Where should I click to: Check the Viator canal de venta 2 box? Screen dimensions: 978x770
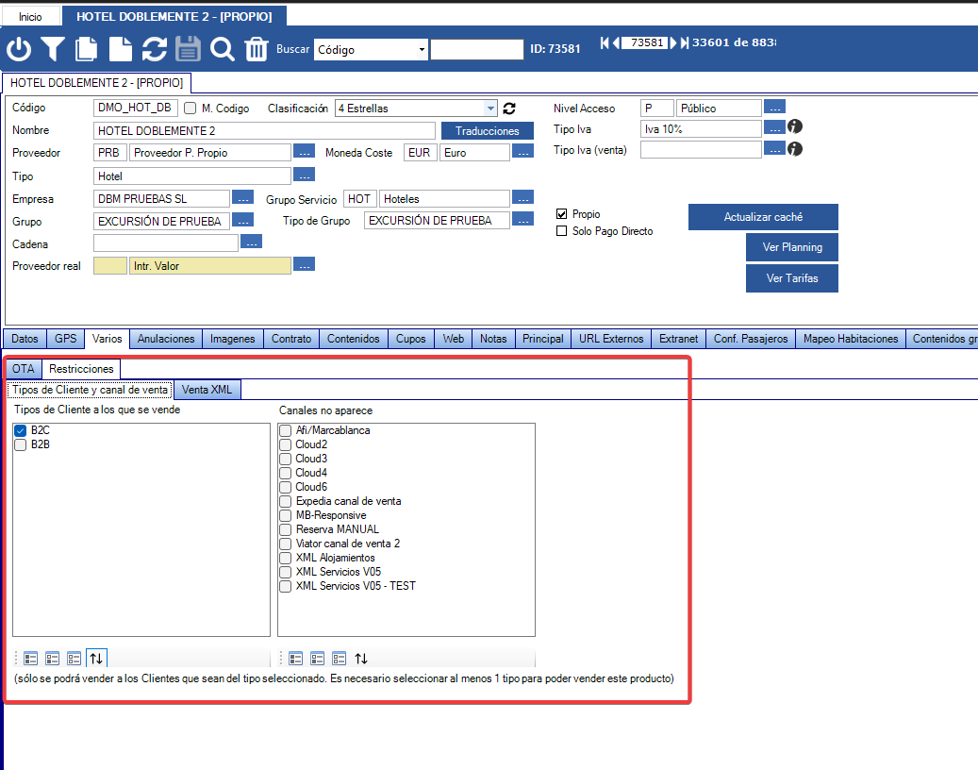(286, 544)
